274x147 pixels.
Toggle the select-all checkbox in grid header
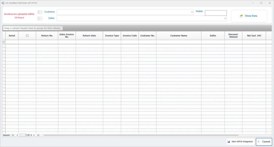click(27, 36)
